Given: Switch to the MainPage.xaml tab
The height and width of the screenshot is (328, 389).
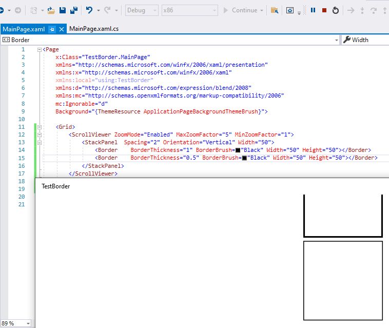Looking at the screenshot, I should (24, 29).
